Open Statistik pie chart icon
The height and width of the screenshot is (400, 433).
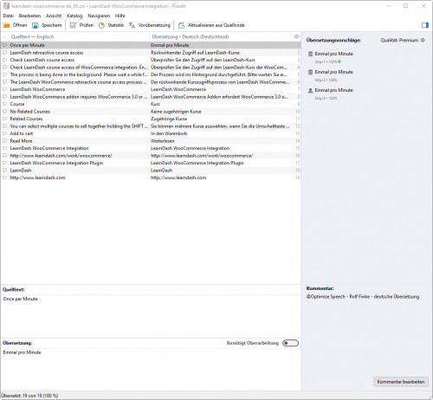(101, 25)
